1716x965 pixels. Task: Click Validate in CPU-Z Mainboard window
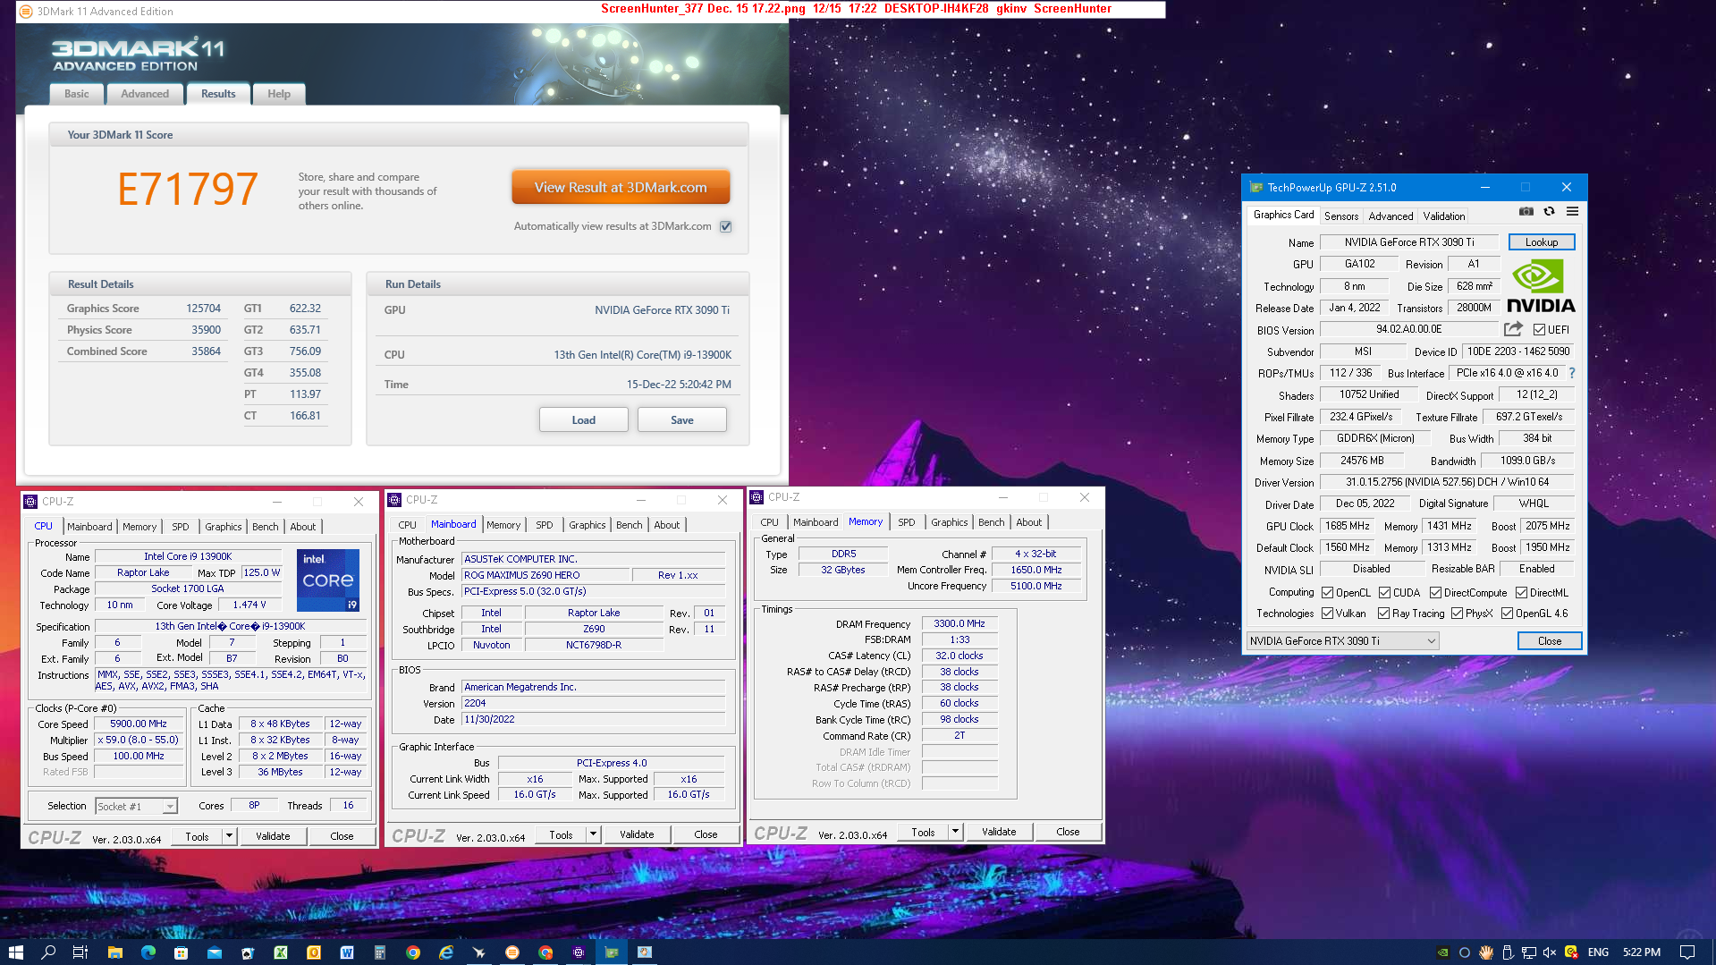(637, 834)
